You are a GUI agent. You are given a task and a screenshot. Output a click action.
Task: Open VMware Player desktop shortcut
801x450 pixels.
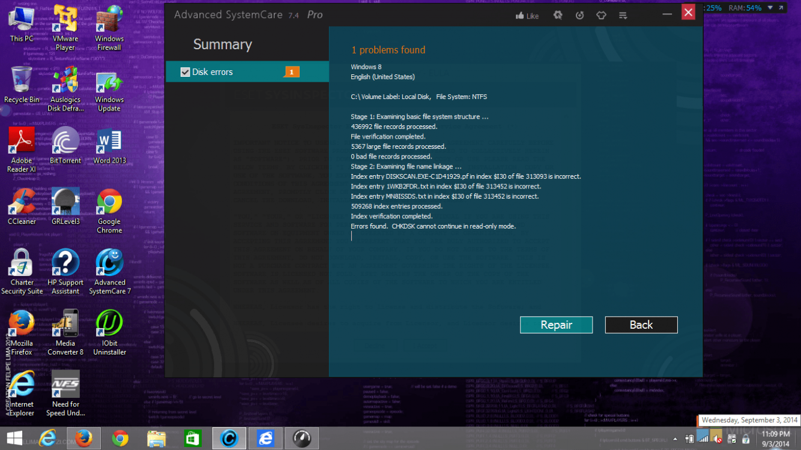click(65, 28)
